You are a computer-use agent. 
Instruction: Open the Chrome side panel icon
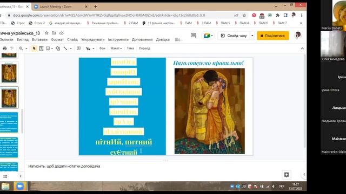coord(285,16)
